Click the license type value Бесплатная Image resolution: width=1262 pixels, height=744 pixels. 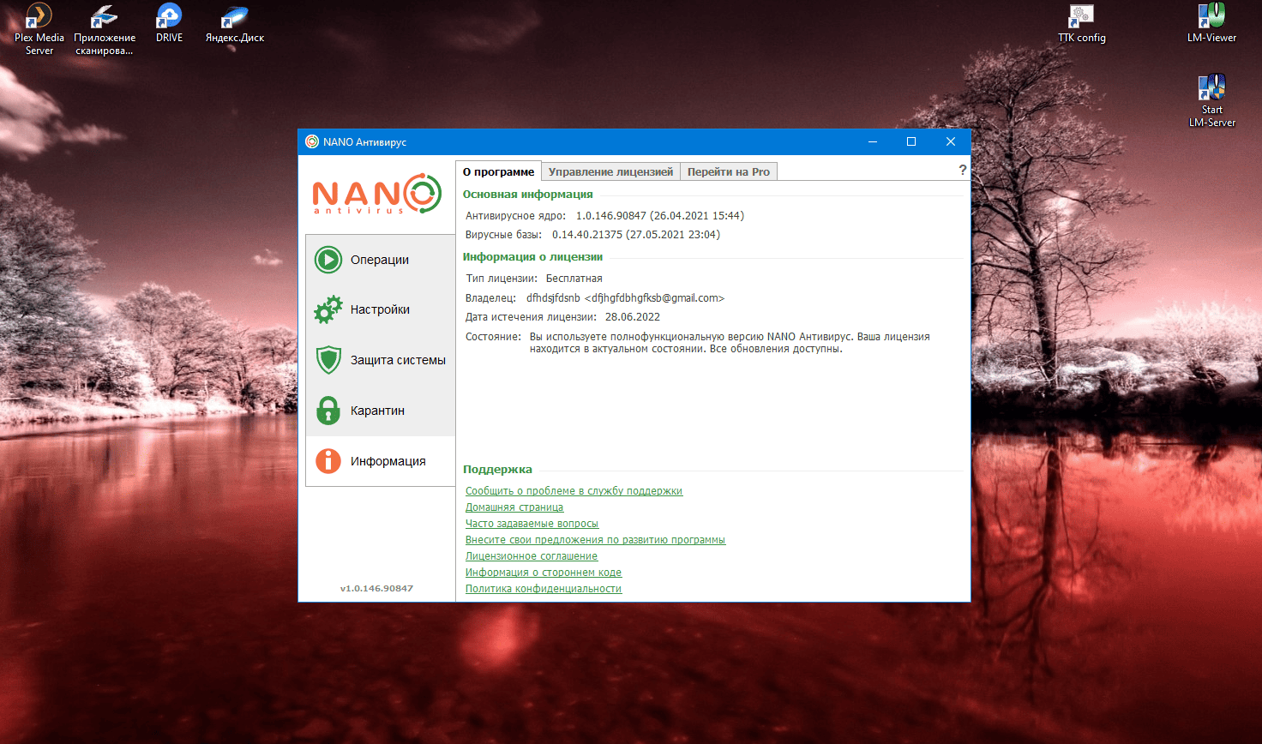click(574, 279)
